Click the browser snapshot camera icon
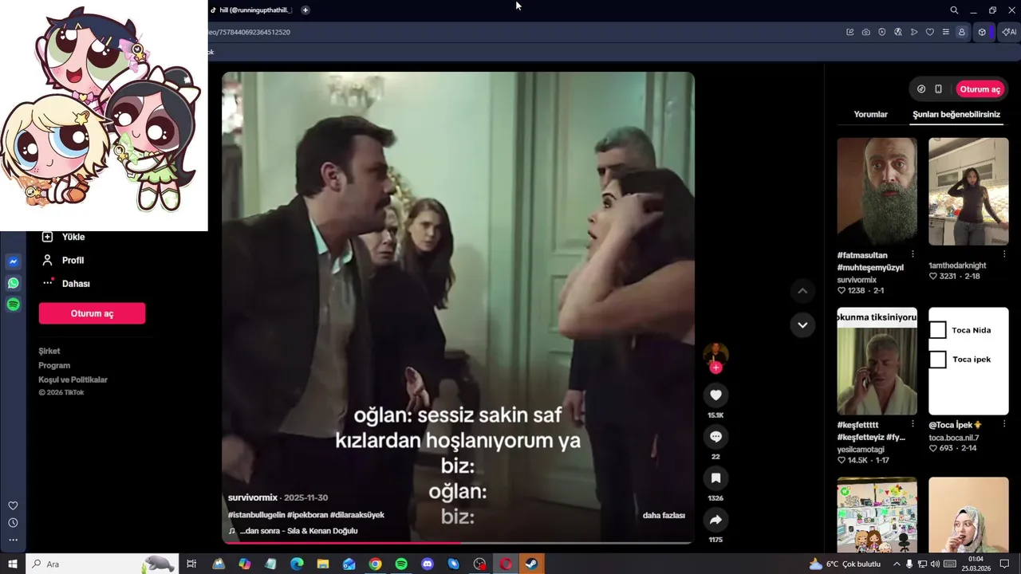The image size is (1021, 574). tap(866, 32)
